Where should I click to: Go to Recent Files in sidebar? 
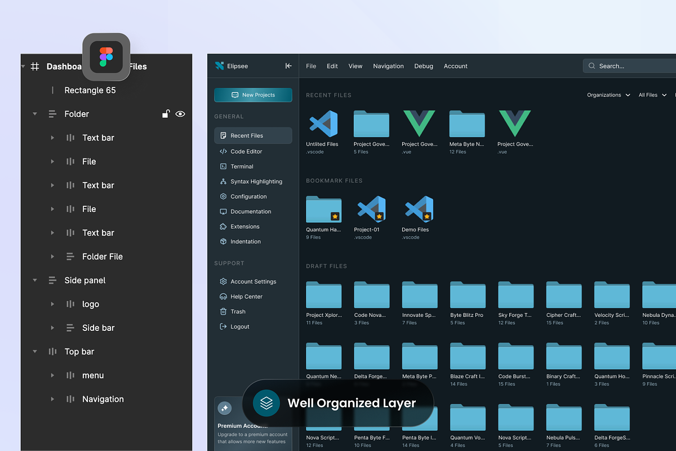tap(253, 135)
